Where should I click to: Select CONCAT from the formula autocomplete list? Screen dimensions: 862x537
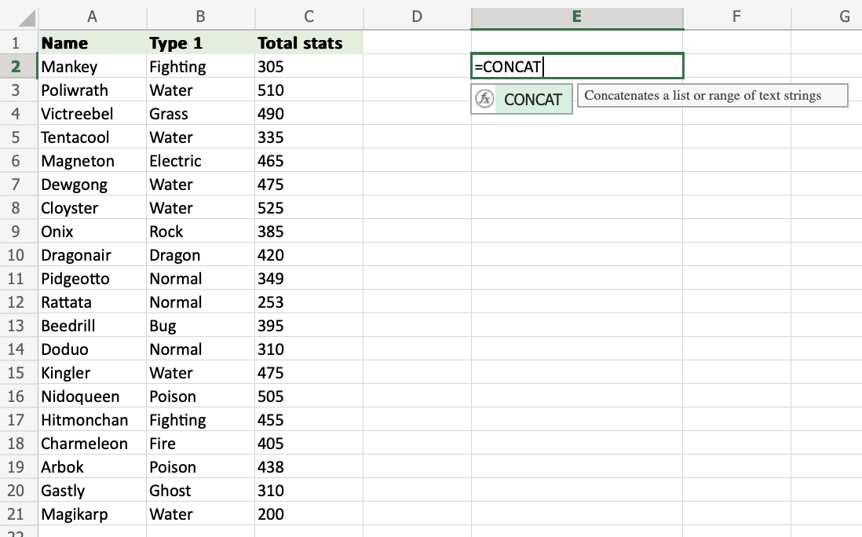pos(532,100)
